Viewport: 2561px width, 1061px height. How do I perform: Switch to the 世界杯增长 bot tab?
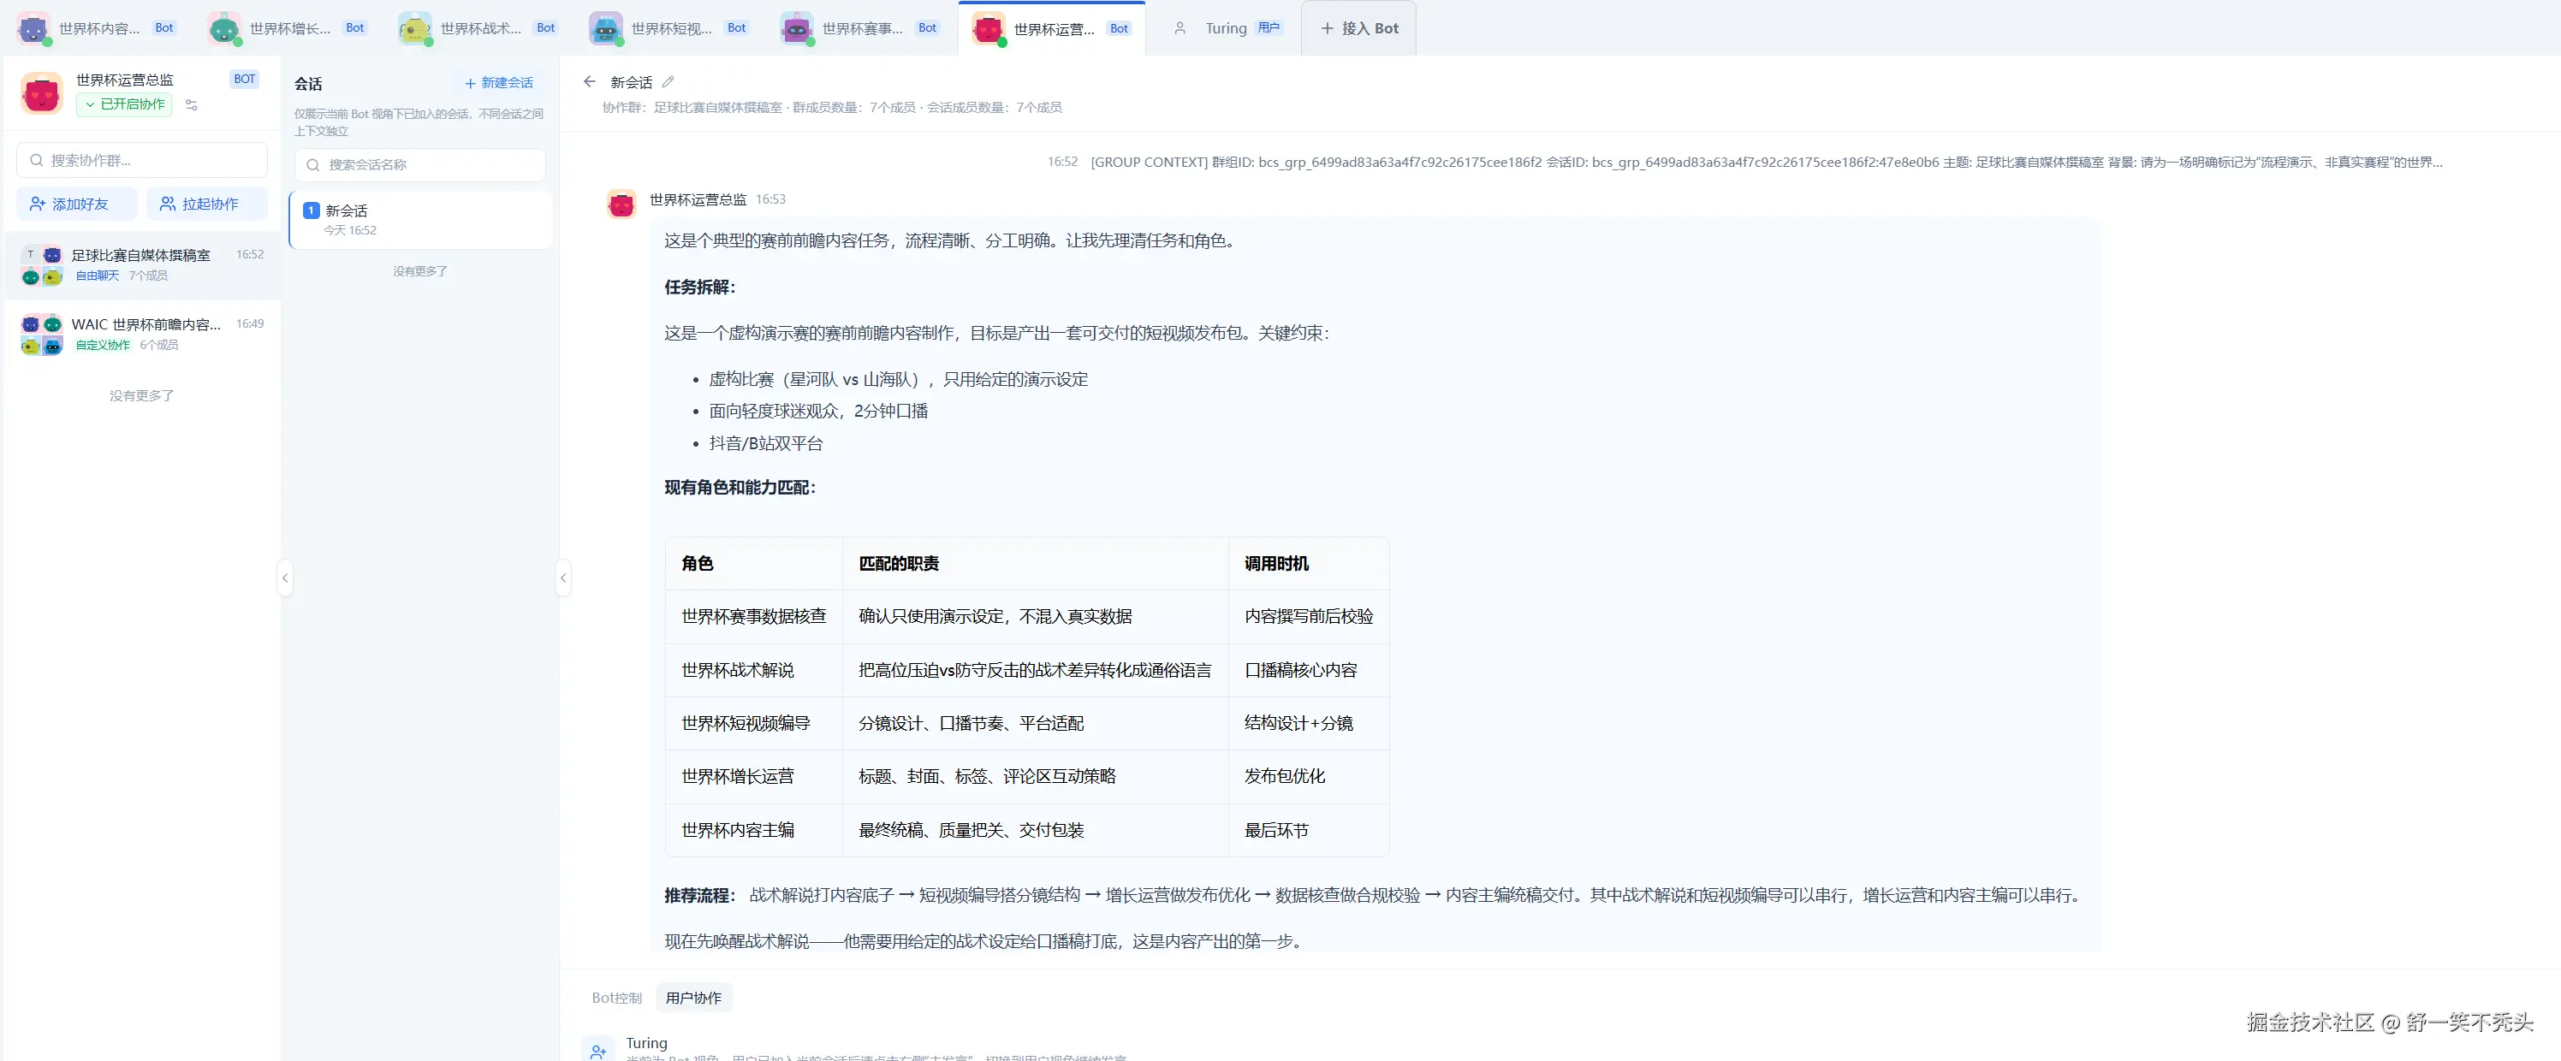[288, 28]
